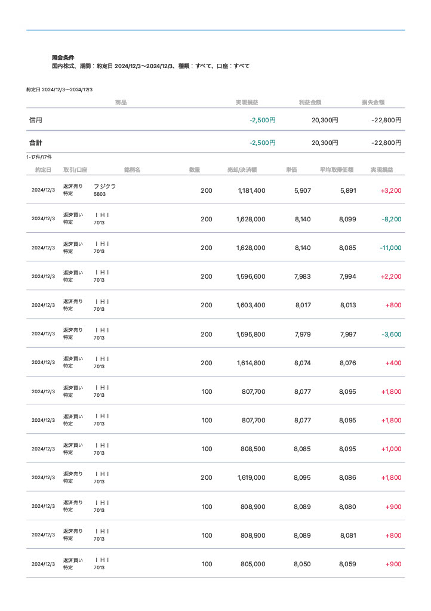431x611 pixels.
Task: Click the 取引/口座 column header
Action: point(75,170)
